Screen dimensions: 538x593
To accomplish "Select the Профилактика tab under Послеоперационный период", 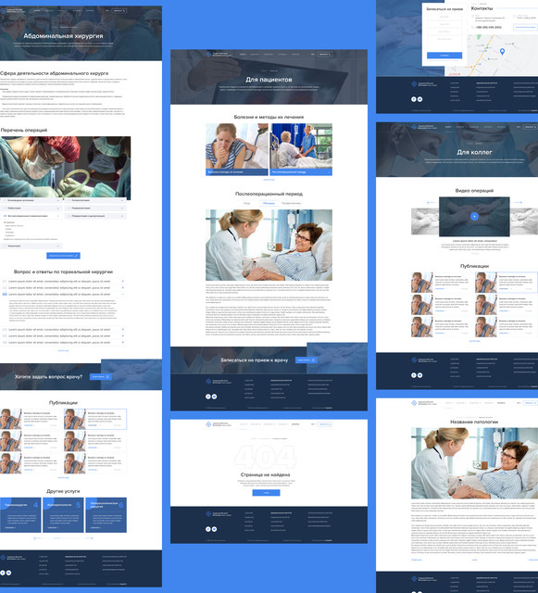I will [x=291, y=203].
